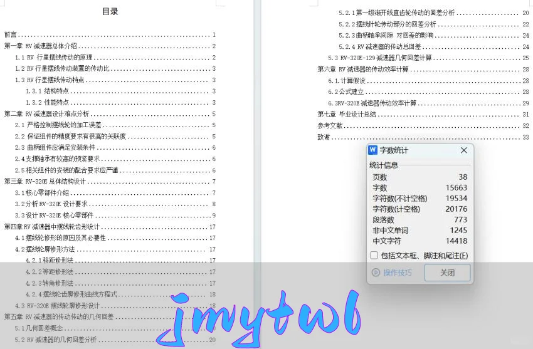Go to 6.2 公式建立 entry

429,91
